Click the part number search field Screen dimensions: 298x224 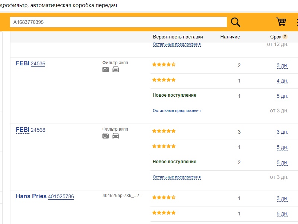coord(118,22)
